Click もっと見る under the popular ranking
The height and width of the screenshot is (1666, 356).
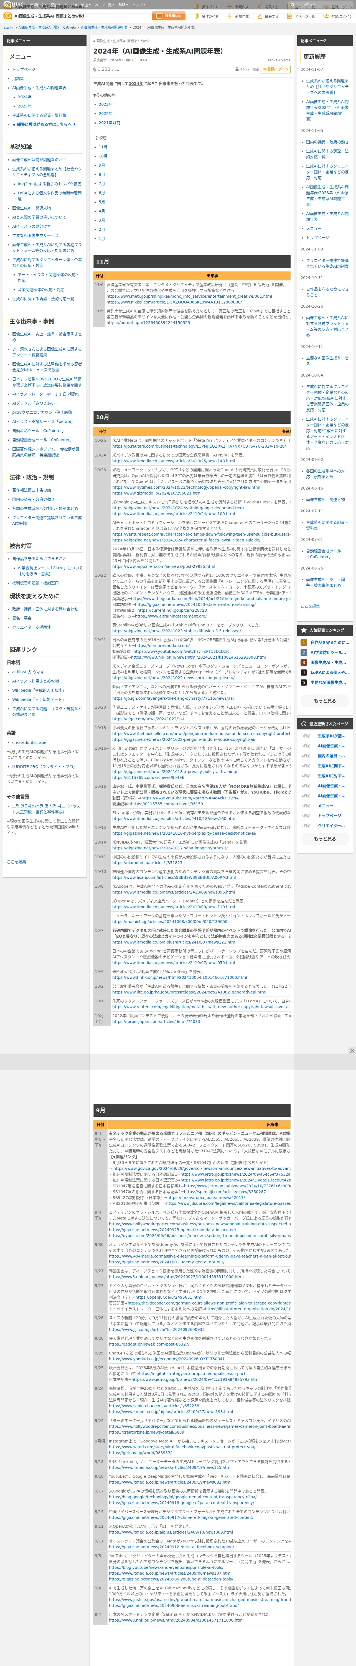coord(325,701)
